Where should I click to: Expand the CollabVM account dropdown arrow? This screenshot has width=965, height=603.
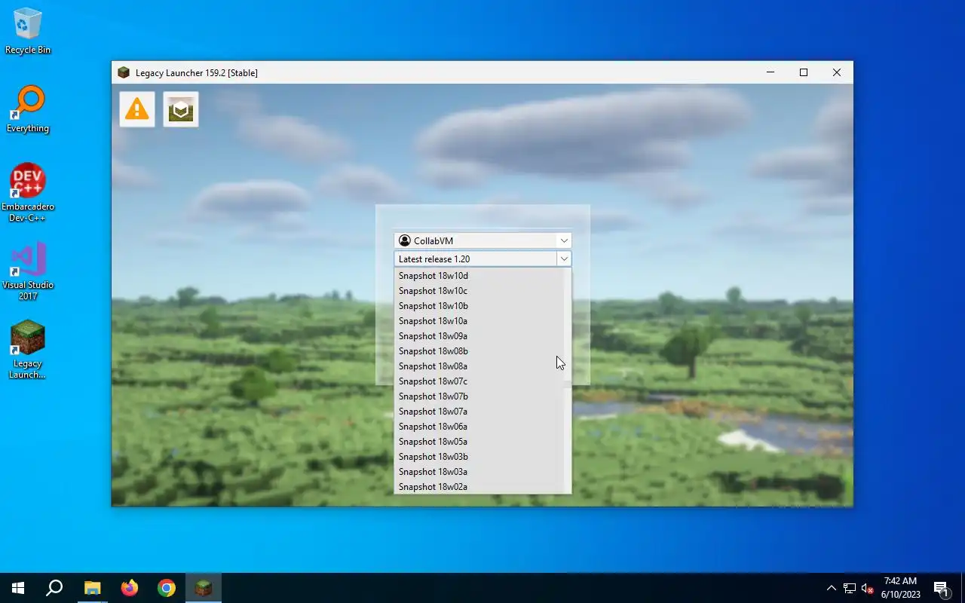pos(563,240)
